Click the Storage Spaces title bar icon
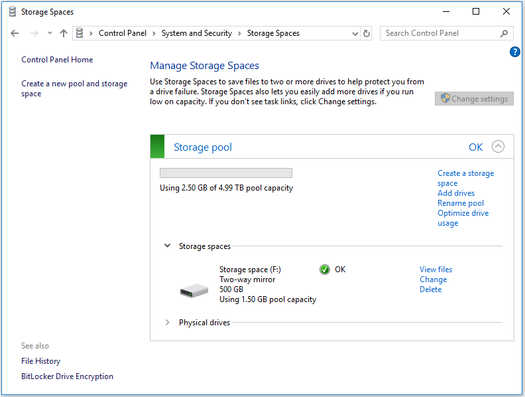The width and height of the screenshot is (525, 397). point(13,12)
